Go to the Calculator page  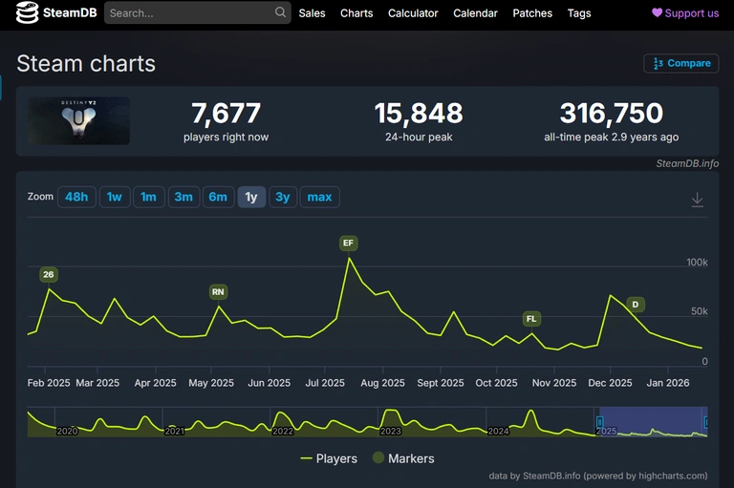coord(413,13)
